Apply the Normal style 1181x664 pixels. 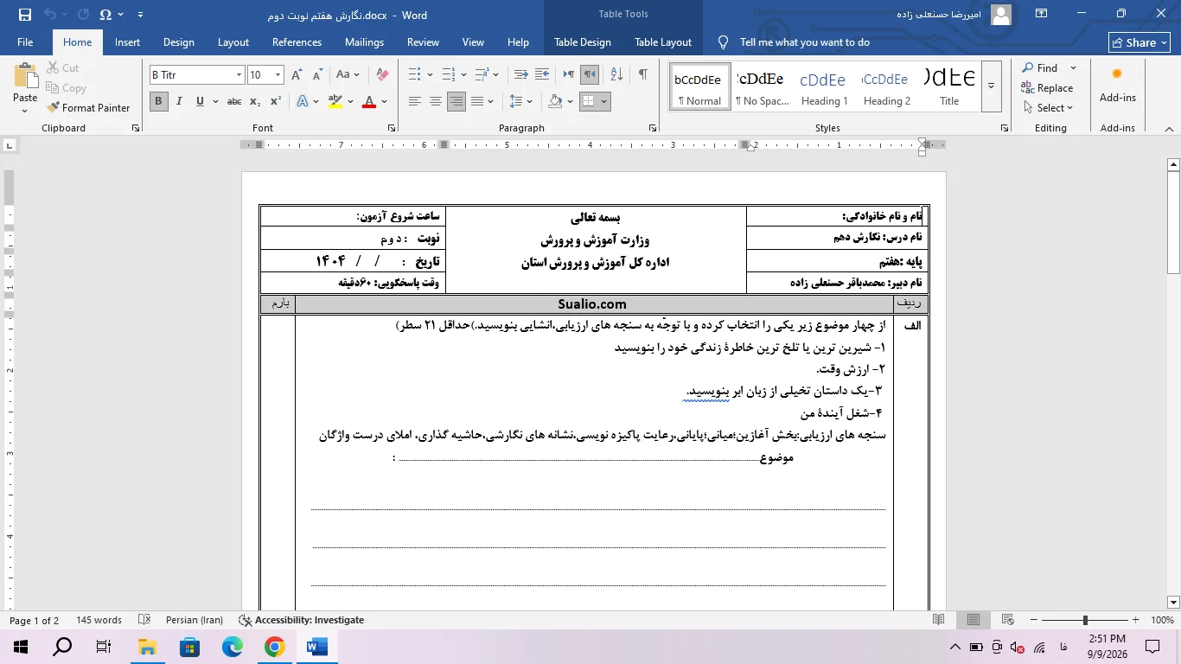tap(699, 86)
